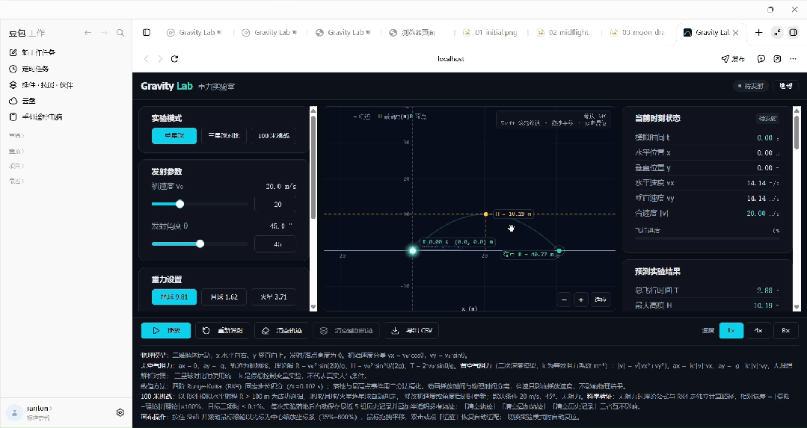Click the relaunch circular-arrow button
The image size is (807, 428).
coord(222,330)
